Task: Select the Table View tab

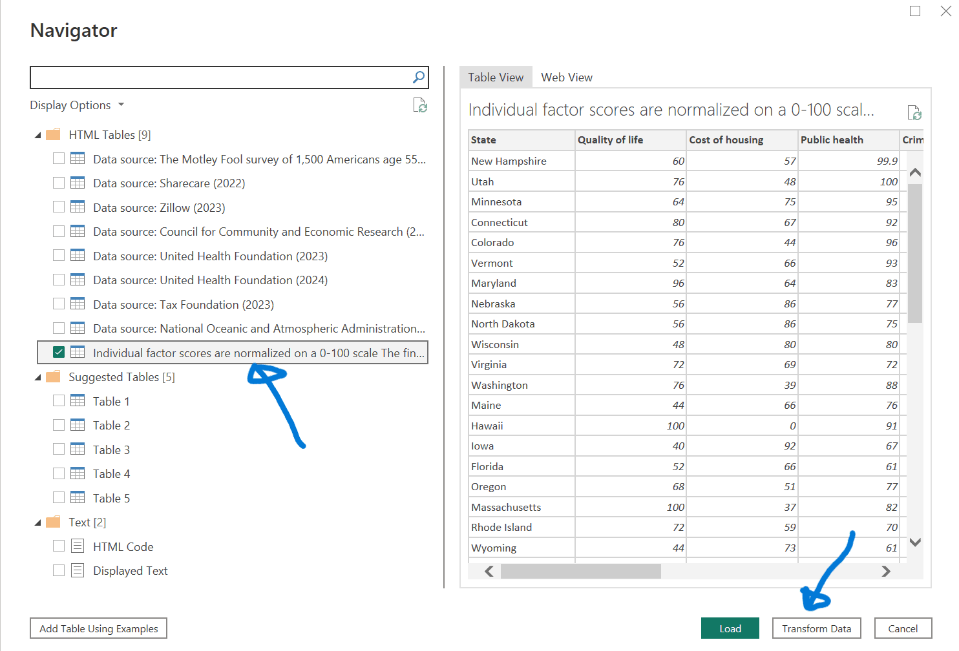Action: coord(496,77)
